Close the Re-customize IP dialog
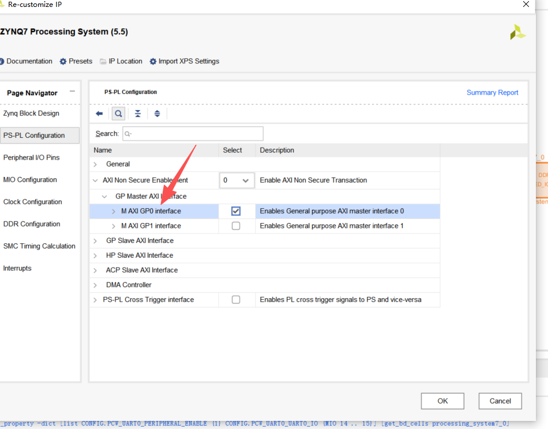 click(526, 4)
